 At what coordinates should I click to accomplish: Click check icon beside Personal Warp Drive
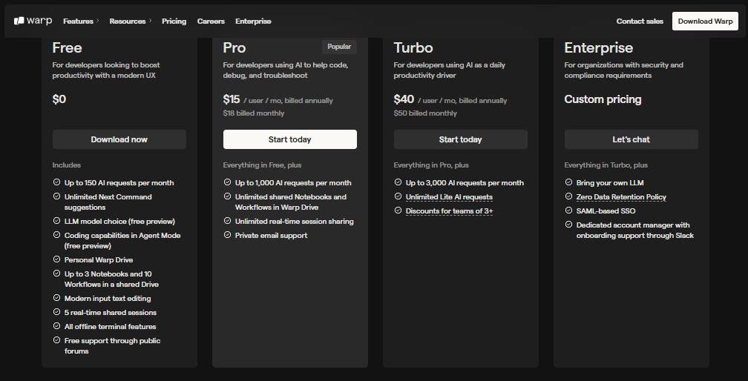[x=56, y=259]
